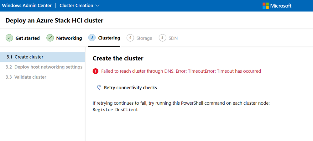Click the step 4 Storage circle icon
The image size is (313, 141).
coord(130,38)
